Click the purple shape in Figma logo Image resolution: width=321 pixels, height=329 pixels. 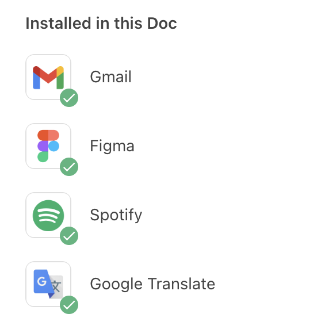[x=43, y=146]
